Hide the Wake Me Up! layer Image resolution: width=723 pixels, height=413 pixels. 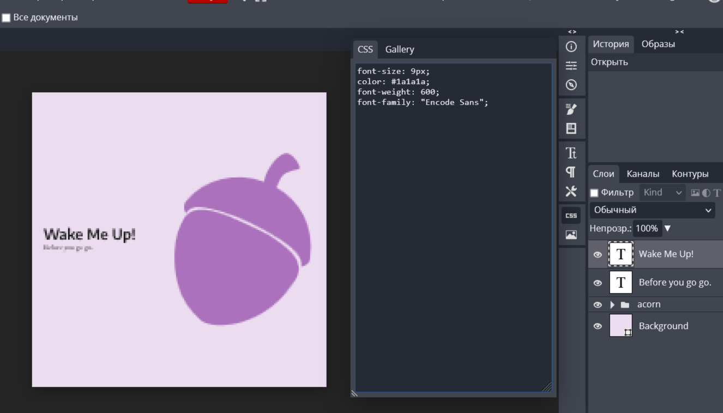pos(598,255)
